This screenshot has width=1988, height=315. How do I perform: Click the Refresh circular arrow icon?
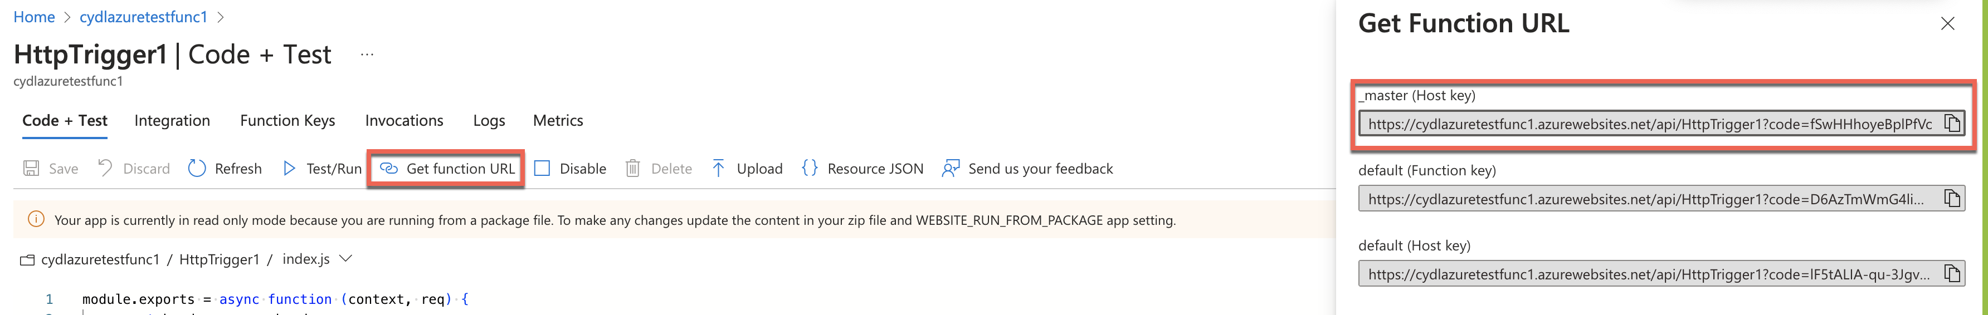[x=197, y=168]
